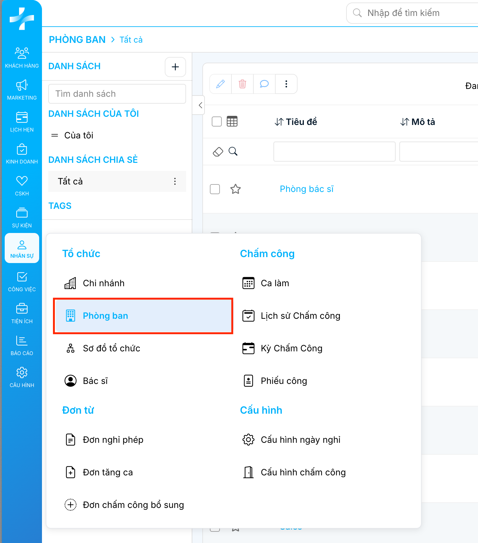
Task: Open the Cấu hình gear in sidebar
Action: click(22, 377)
